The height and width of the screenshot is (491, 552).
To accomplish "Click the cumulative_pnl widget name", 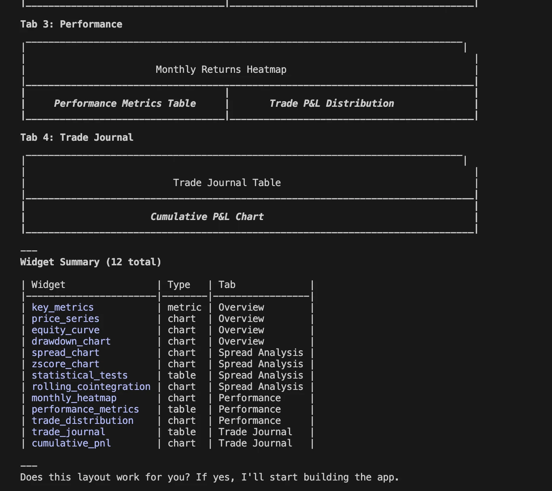I will pyautogui.click(x=71, y=443).
